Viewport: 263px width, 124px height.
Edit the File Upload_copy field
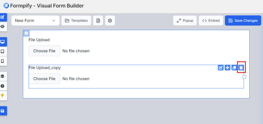(220, 68)
